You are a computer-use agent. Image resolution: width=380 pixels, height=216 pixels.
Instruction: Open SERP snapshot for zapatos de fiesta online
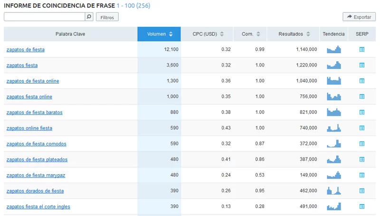(362, 81)
